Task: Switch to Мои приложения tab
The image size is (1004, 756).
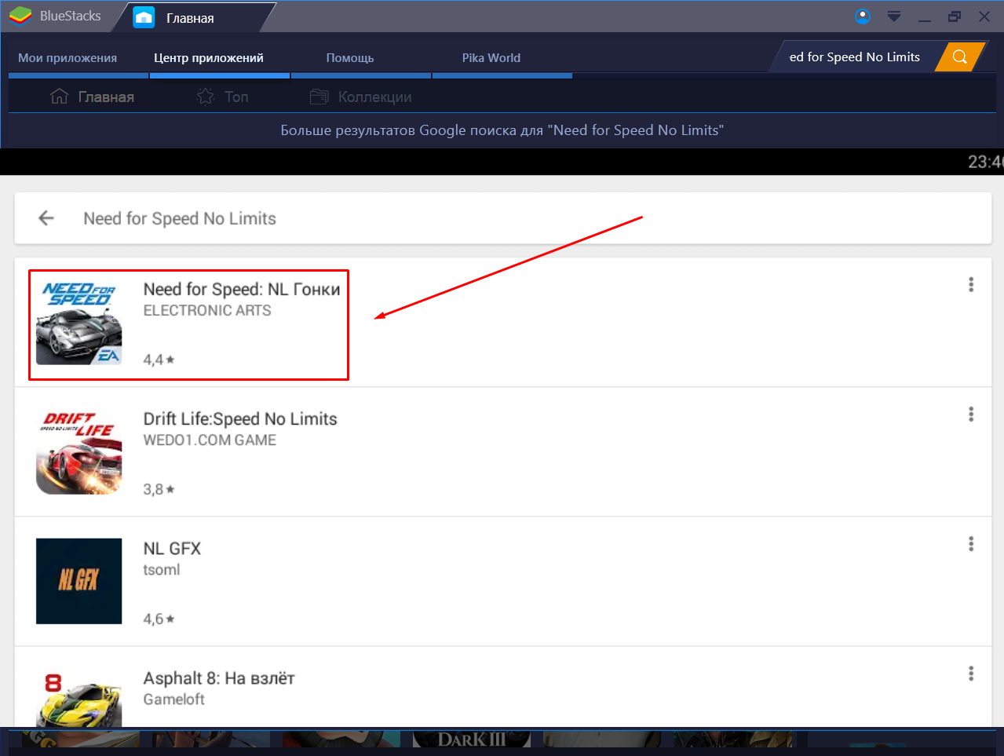Action: [x=68, y=58]
